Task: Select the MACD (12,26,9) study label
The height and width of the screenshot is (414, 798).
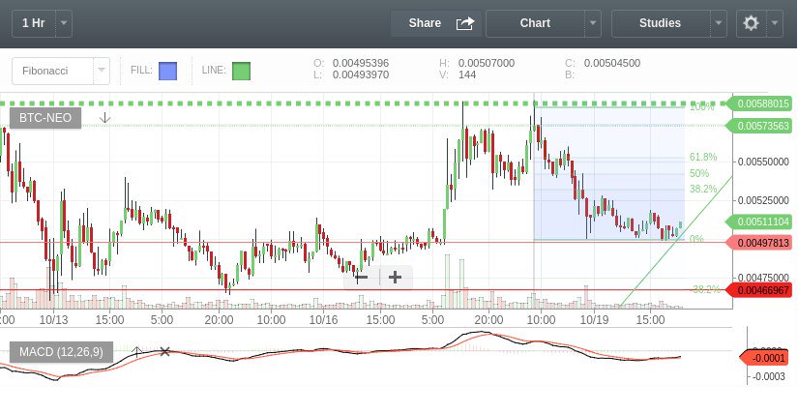Action: pos(61,352)
